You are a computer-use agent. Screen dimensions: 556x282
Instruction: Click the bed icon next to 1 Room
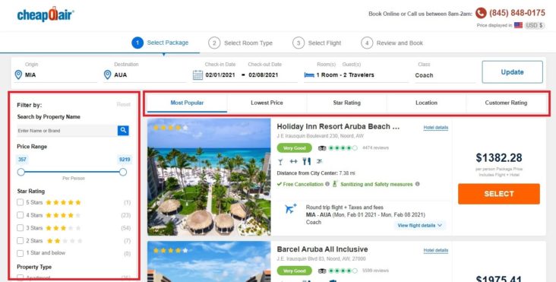point(309,74)
